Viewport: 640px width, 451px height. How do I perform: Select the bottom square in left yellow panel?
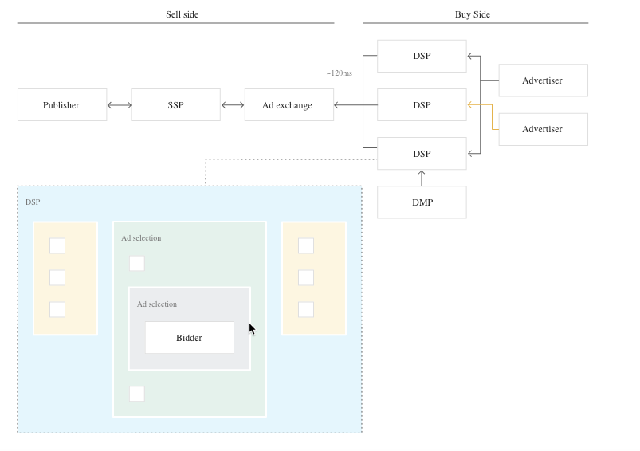[57, 309]
